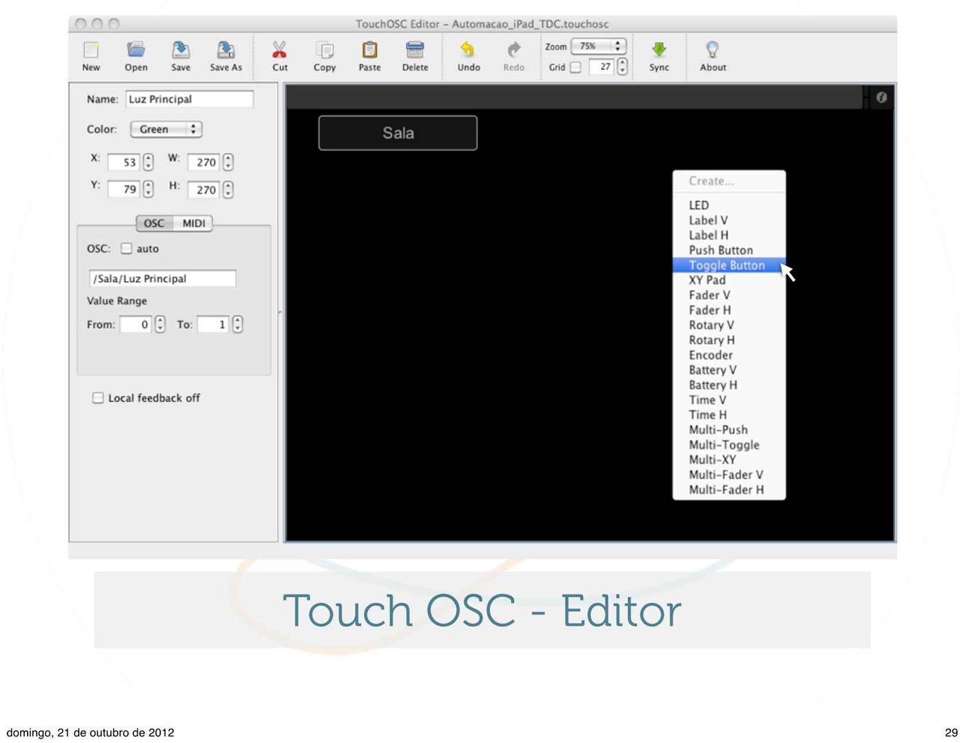
Task: Click the To value stepper arrows
Action: pyautogui.click(x=238, y=325)
